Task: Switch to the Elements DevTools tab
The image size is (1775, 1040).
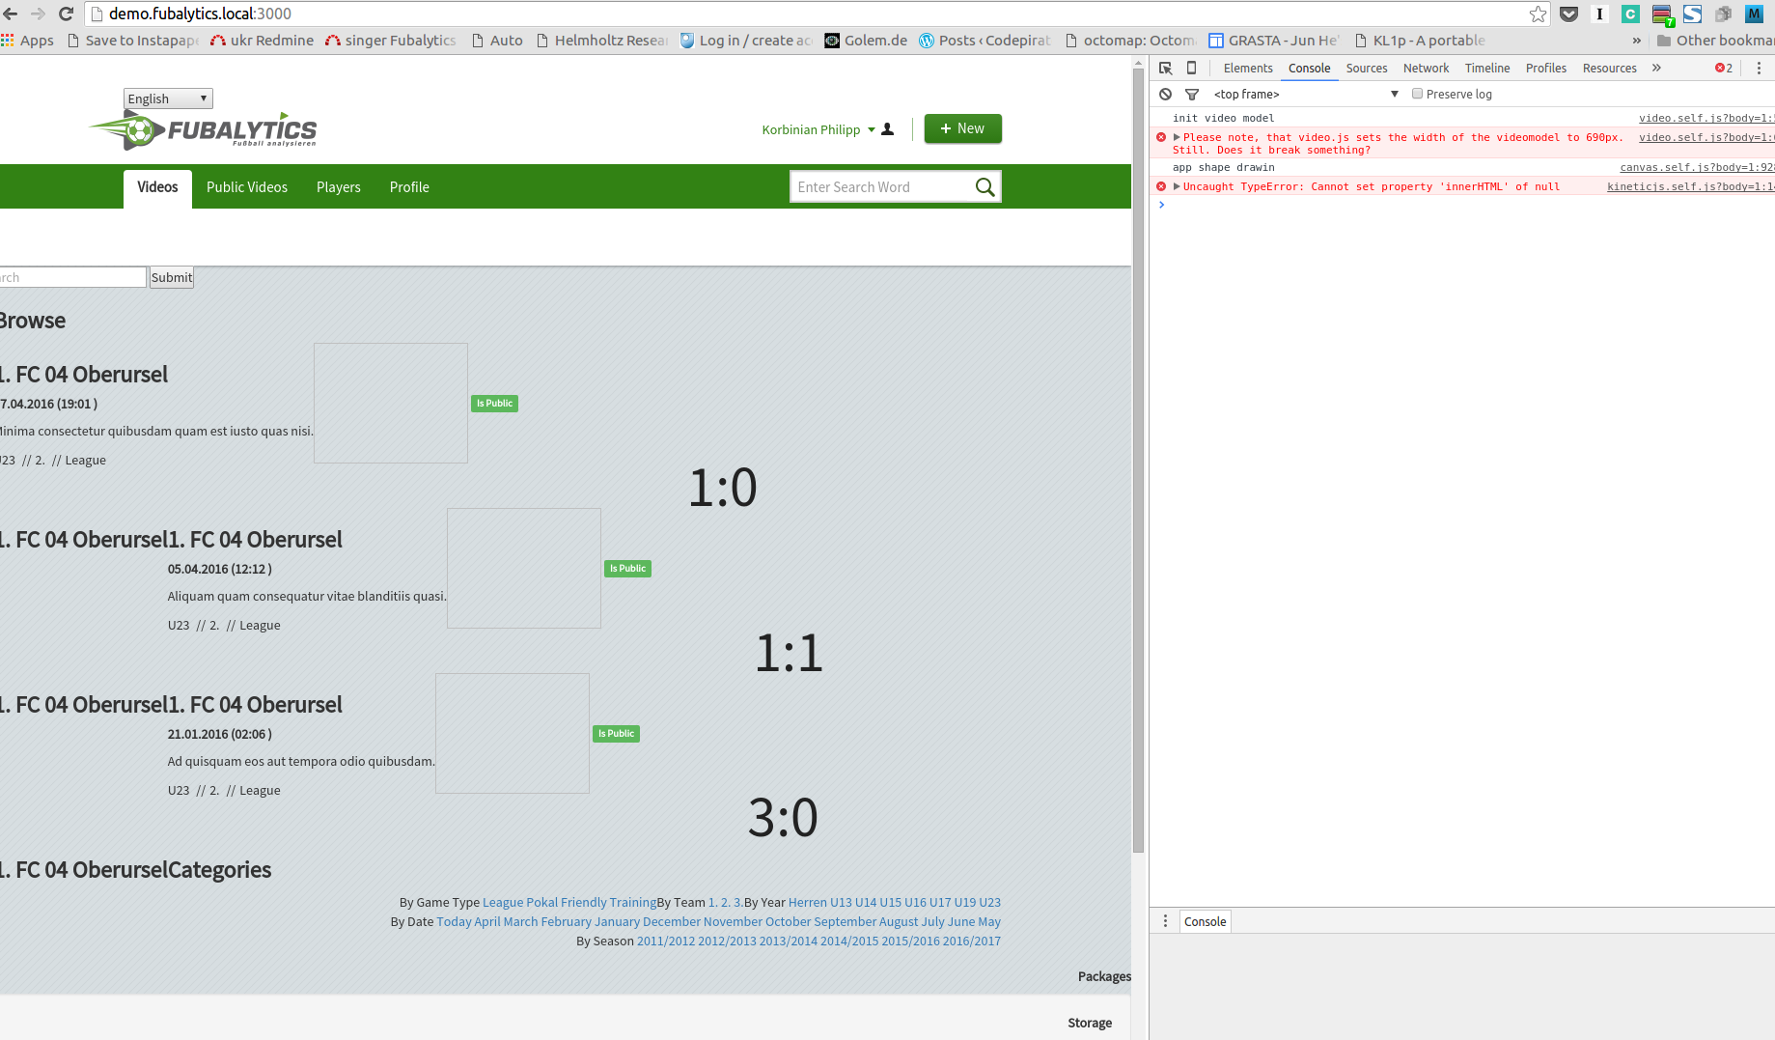Action: pyautogui.click(x=1248, y=68)
